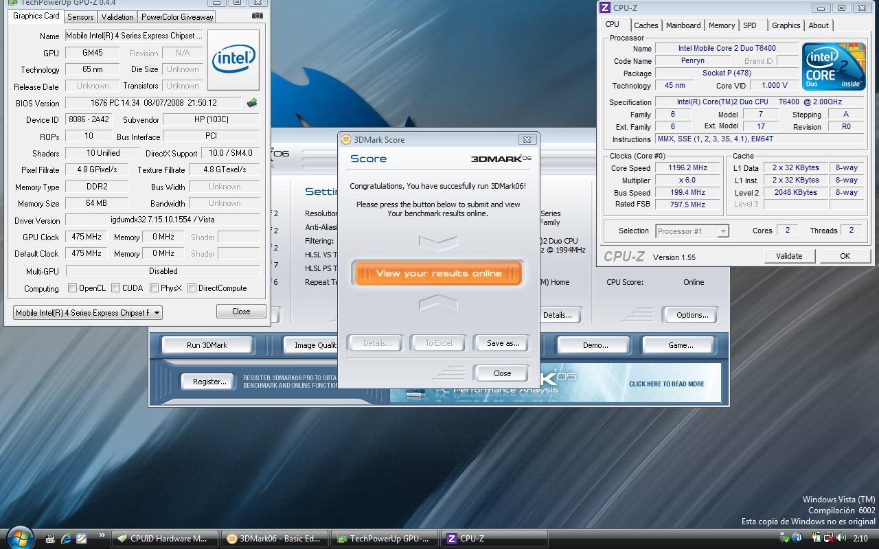Click the Core Speed value 1196.2 MHz
The image size is (879, 549).
coord(687,168)
